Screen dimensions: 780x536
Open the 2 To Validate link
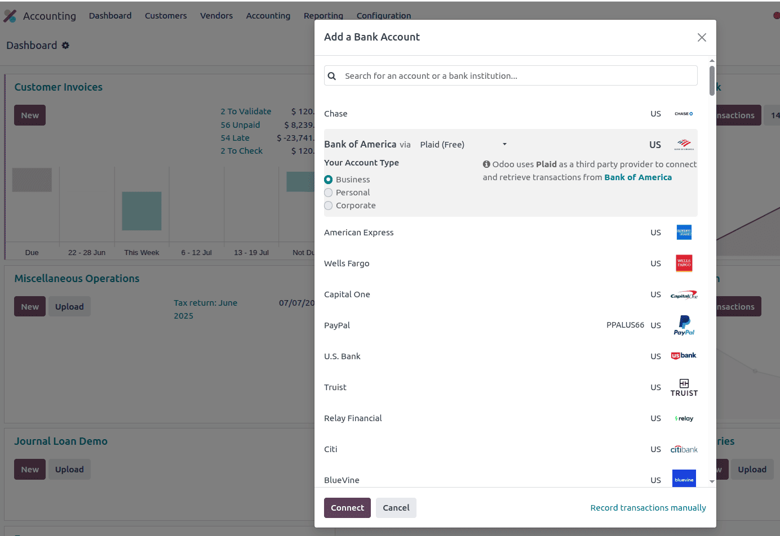click(246, 111)
